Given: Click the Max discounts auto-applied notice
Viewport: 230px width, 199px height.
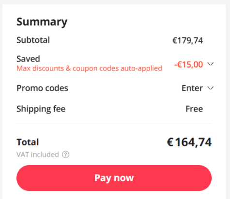Looking at the screenshot, I should click(89, 68).
